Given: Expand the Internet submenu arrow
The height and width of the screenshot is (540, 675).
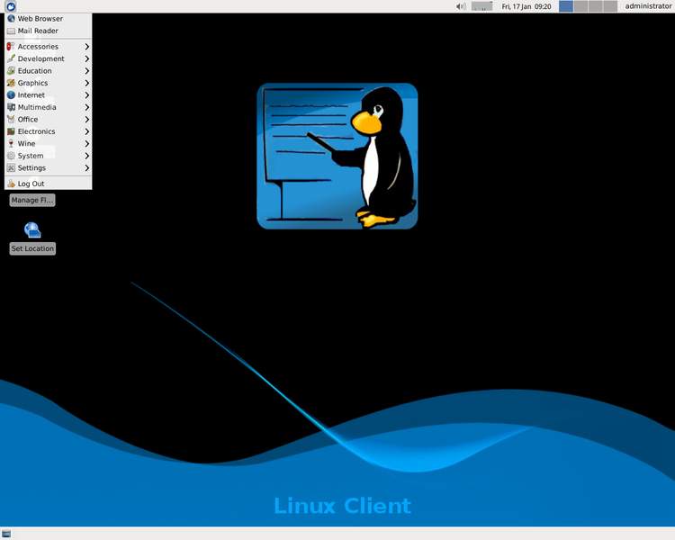Looking at the screenshot, I should [87, 94].
